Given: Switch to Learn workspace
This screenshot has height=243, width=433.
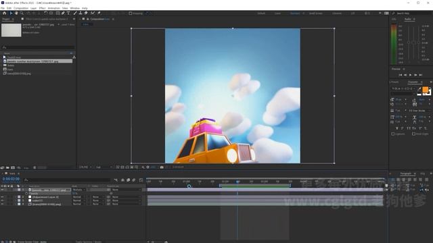Looking at the screenshot, I should pyautogui.click(x=277, y=13).
